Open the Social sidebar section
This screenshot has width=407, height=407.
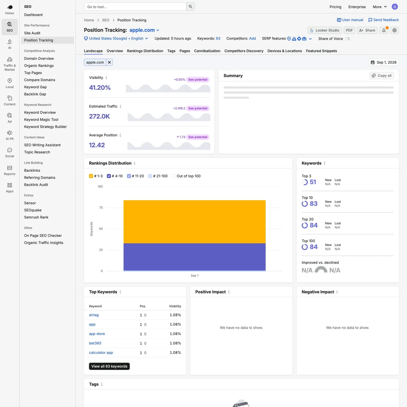(9, 153)
